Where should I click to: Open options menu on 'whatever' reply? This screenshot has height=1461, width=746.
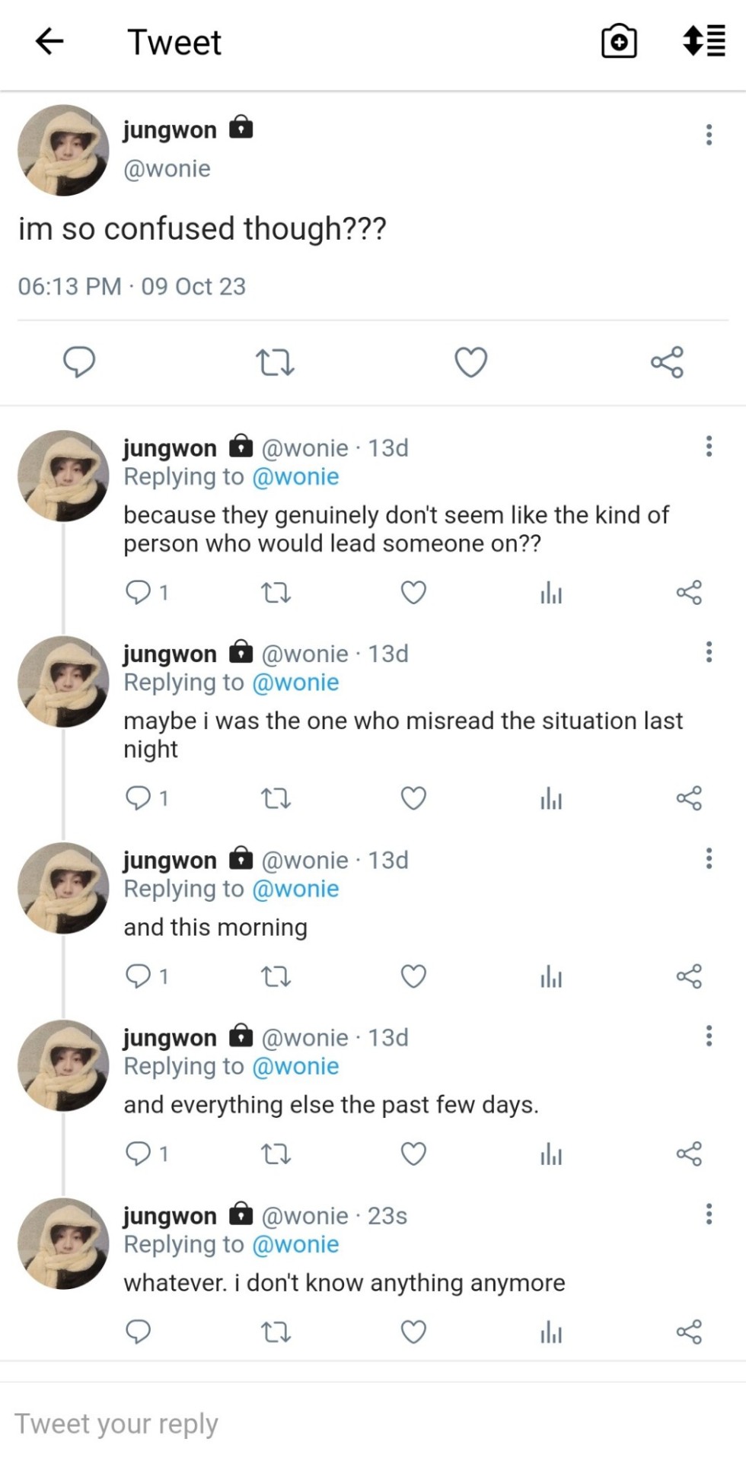click(x=709, y=1214)
